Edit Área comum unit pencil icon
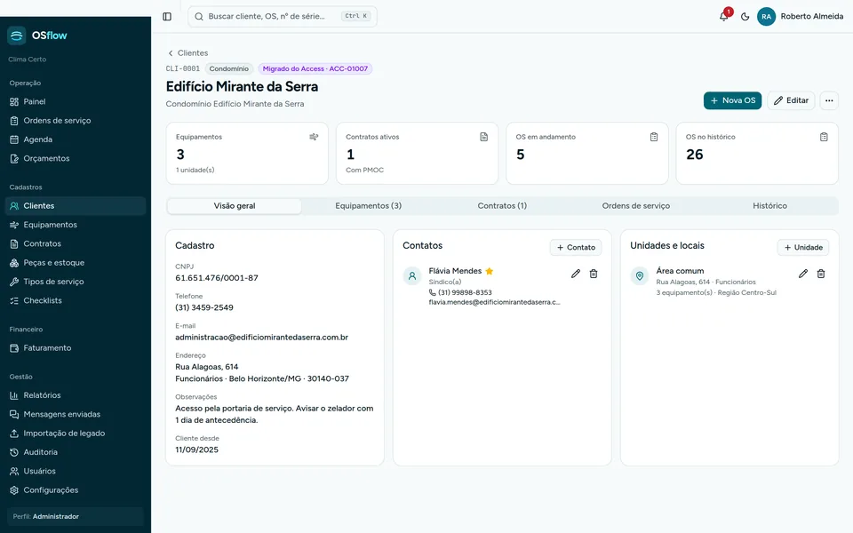Screen dimensions: 853x533 point(803,274)
